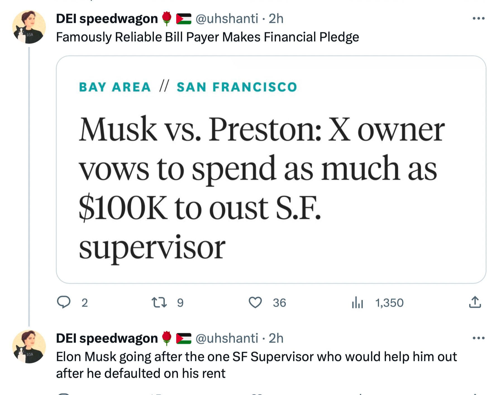496x395 pixels.
Task: Like the first tweet with heart icon
Action: pyautogui.click(x=255, y=302)
